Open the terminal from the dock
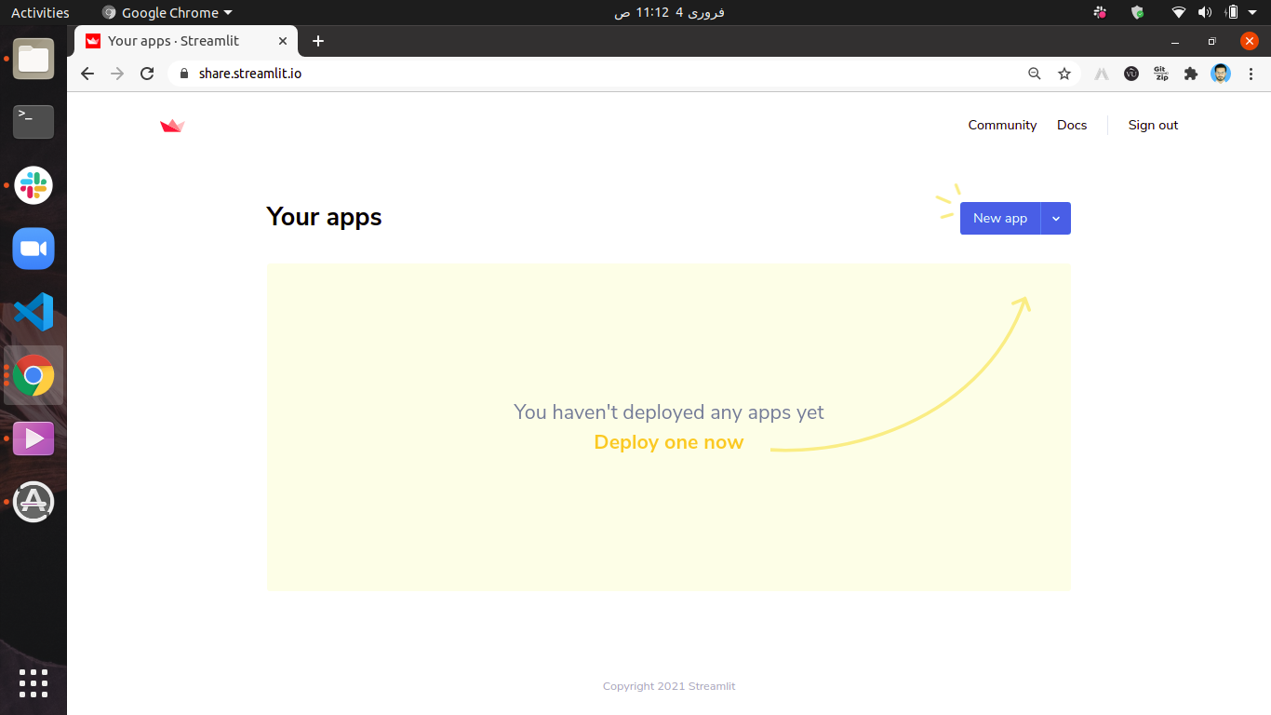 click(33, 122)
